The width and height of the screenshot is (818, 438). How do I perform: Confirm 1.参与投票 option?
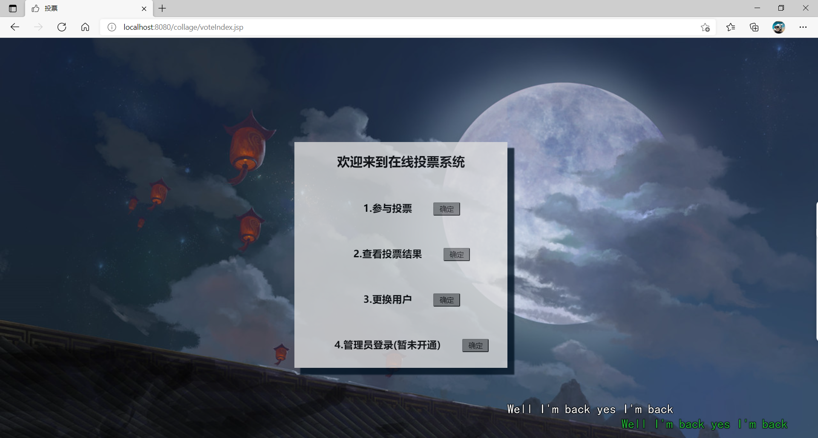446,209
